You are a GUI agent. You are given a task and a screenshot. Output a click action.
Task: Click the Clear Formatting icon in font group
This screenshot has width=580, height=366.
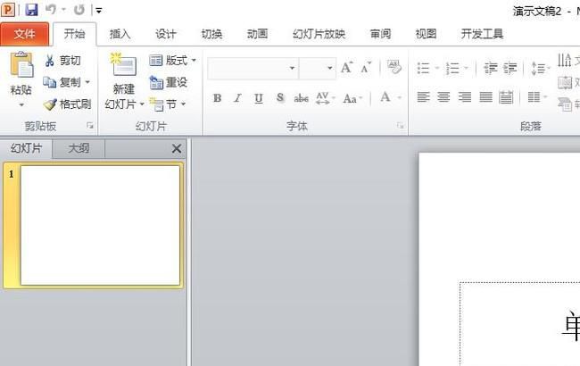(394, 68)
